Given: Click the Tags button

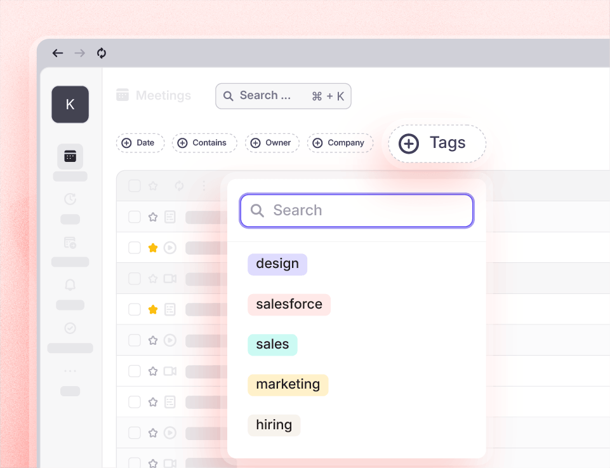Looking at the screenshot, I should pyautogui.click(x=437, y=144).
